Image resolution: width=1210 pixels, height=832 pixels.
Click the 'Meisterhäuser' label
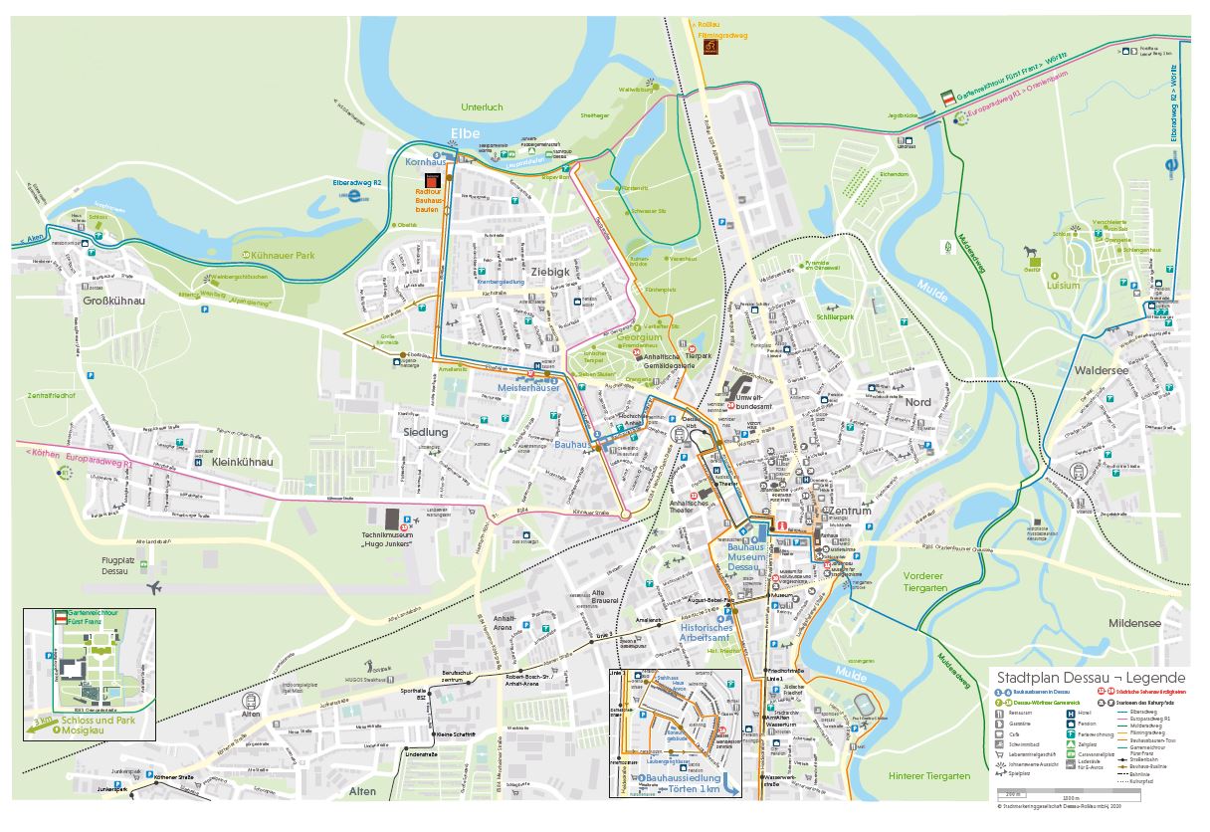click(528, 388)
